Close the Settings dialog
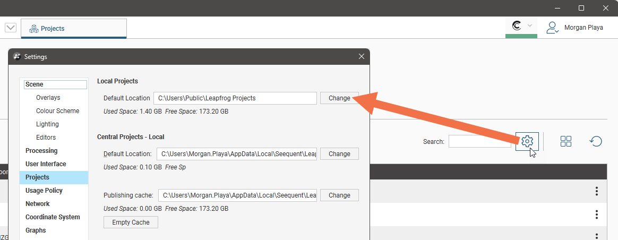This screenshot has height=240, width=618. [x=362, y=56]
